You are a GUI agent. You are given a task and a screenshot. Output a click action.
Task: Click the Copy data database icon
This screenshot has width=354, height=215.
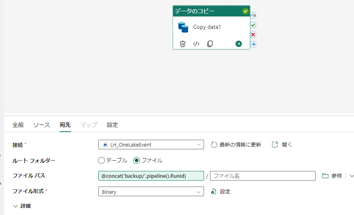tap(183, 27)
